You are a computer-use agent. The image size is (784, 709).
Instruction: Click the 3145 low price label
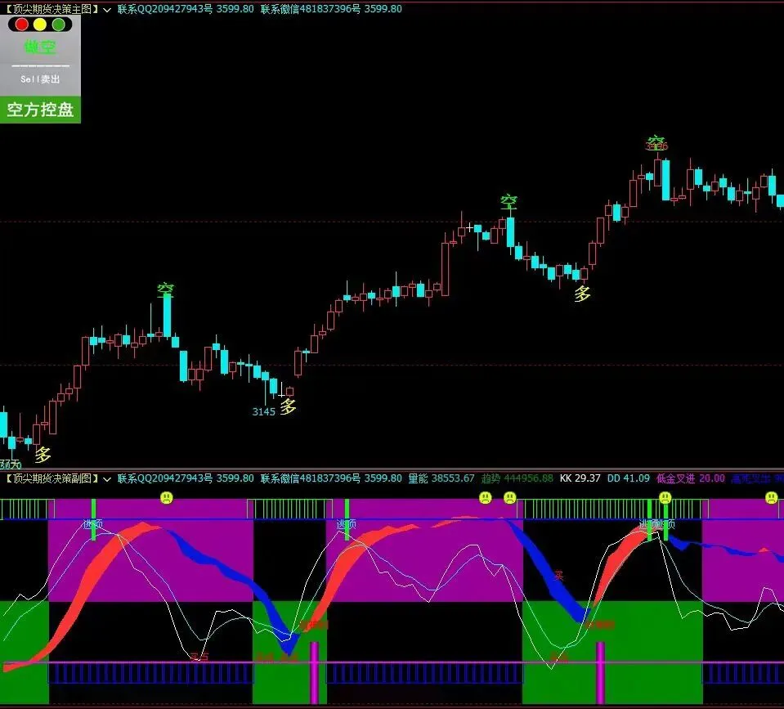tap(263, 411)
